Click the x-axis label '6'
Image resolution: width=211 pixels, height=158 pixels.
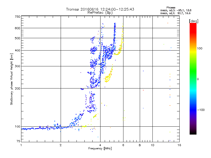pos(123,145)
